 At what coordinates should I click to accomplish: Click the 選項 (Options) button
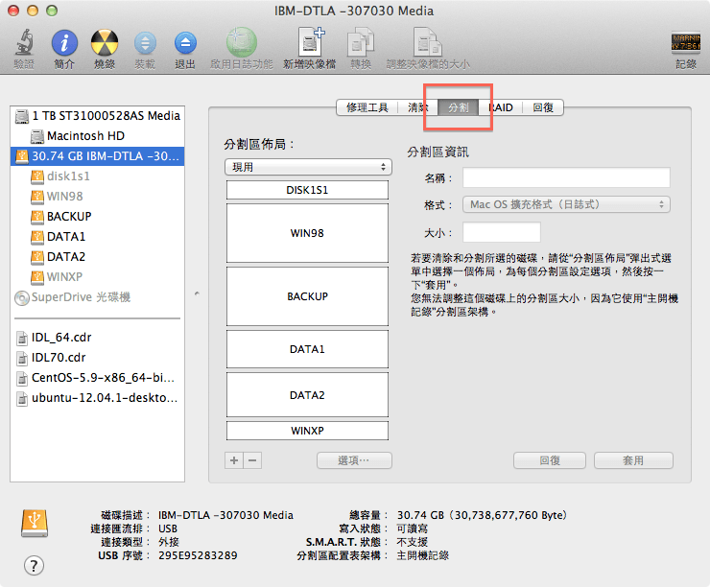(354, 460)
